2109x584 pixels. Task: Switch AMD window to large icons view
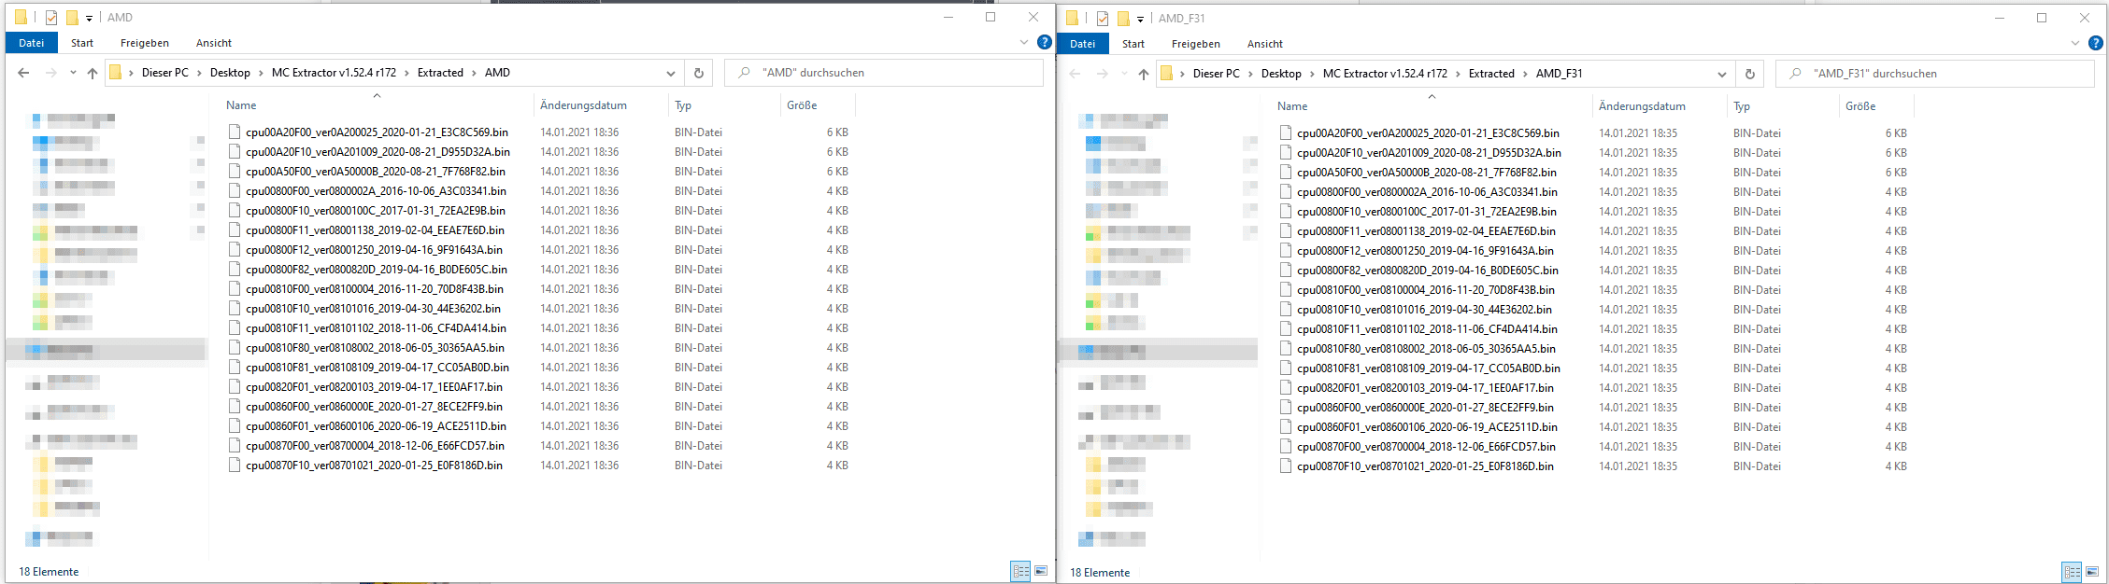pos(1041,571)
